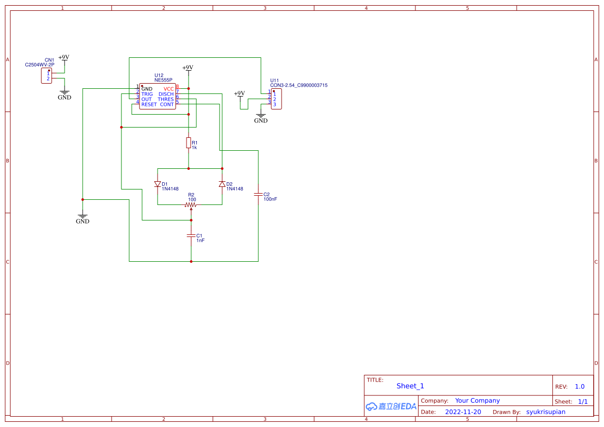Click the 嘉立创EDA logo in the title block
The width and height of the screenshot is (604, 427).
tap(391, 407)
